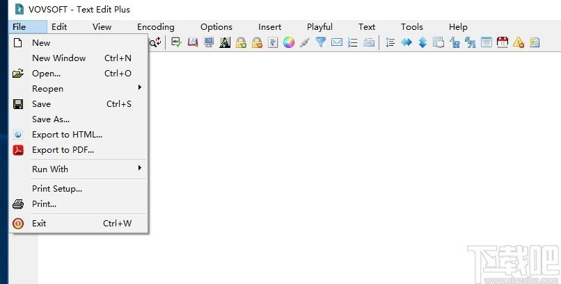Click the gray chain link toolbar icon
Screen dimensions: 561x284
pyautogui.click(x=304, y=42)
